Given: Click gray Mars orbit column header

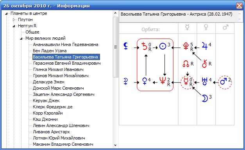Looking at the screenshot, I should click(225, 27).
